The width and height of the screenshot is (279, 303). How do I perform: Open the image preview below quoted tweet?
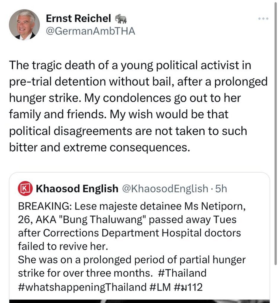click(x=139, y=301)
